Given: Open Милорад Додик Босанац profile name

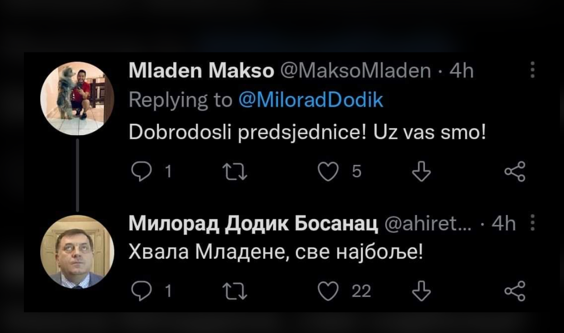Looking at the screenshot, I should (253, 224).
